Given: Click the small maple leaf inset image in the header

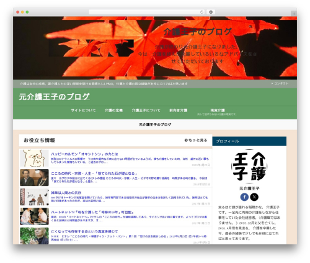Looking at the screenshot, I should [x=91, y=48].
